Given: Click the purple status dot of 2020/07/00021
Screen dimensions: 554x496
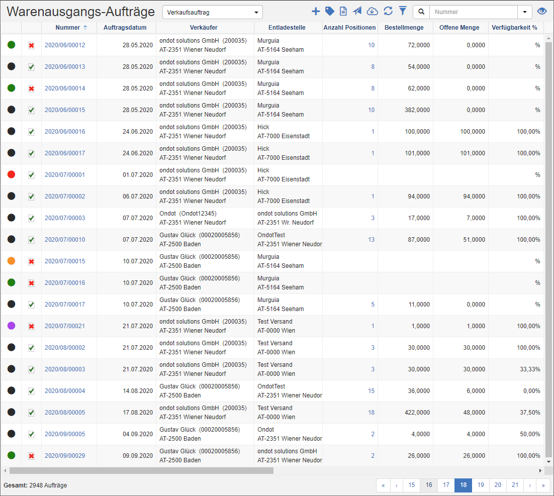Looking at the screenshot, I should [x=12, y=326].
